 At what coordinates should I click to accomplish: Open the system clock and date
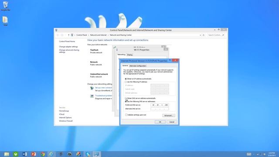click(x=272, y=154)
